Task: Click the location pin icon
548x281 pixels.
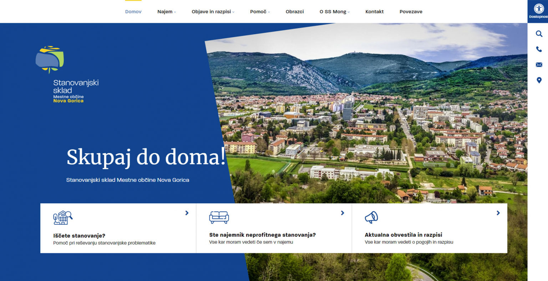Action: click(x=539, y=80)
